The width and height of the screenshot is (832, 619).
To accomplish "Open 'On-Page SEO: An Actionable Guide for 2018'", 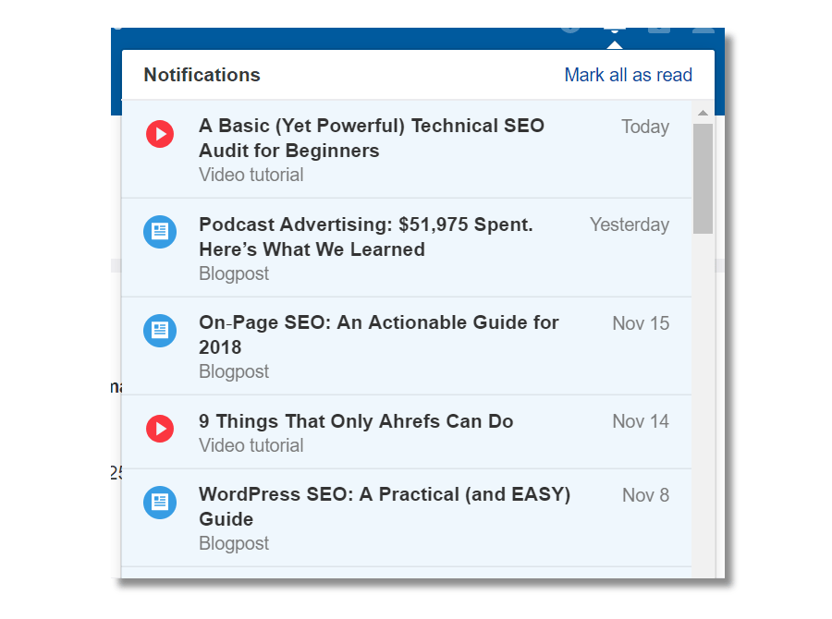I will coord(379,334).
